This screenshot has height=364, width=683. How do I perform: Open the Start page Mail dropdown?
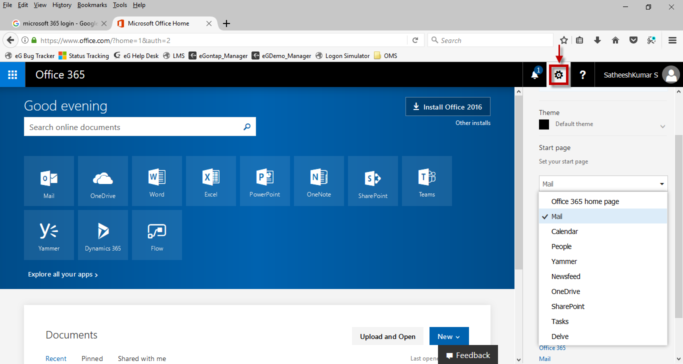pyautogui.click(x=603, y=184)
